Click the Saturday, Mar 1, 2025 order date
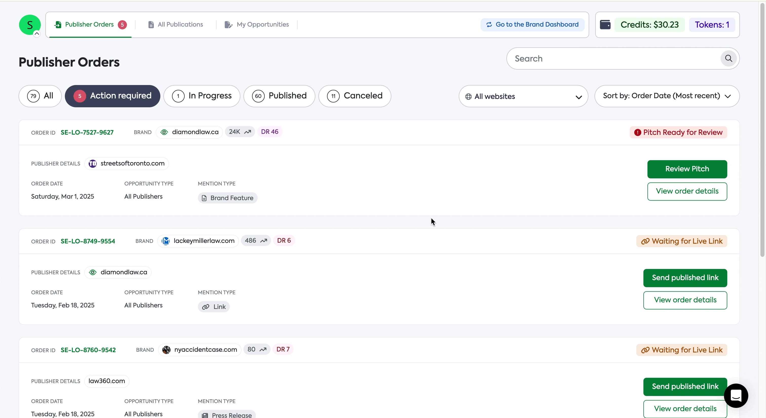 coord(63,196)
